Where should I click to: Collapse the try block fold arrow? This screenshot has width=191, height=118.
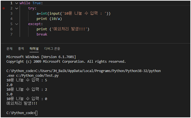tap(16, 9)
